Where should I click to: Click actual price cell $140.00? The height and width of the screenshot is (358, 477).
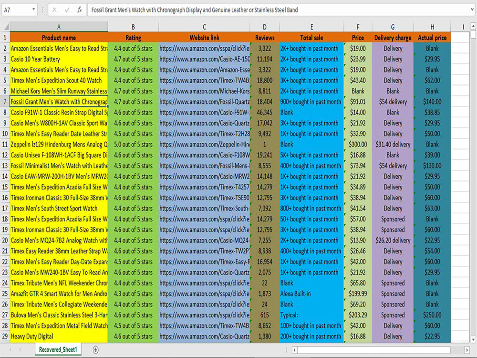pos(432,102)
